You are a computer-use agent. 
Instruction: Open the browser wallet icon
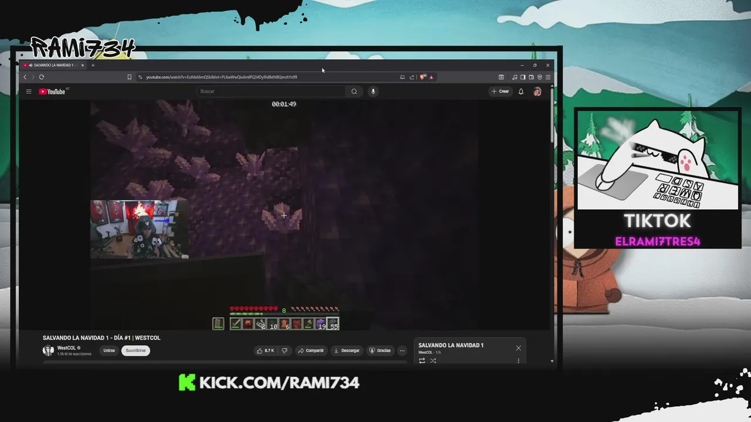[531, 77]
